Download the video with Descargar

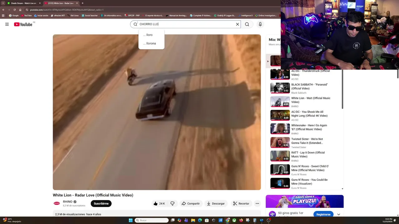(215, 203)
